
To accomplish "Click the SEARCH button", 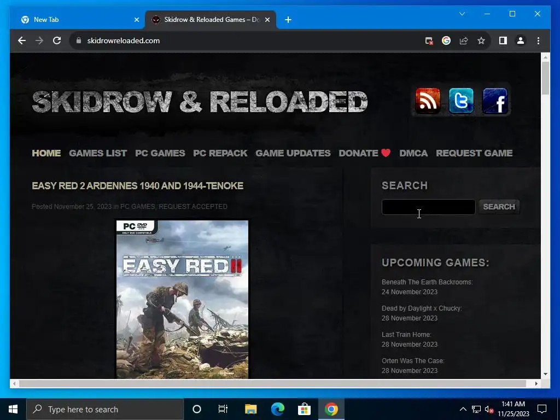I will 499,207.
